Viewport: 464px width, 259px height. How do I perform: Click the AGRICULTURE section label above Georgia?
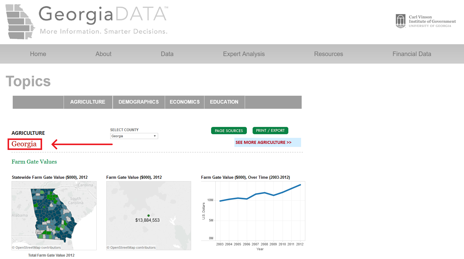(28, 133)
